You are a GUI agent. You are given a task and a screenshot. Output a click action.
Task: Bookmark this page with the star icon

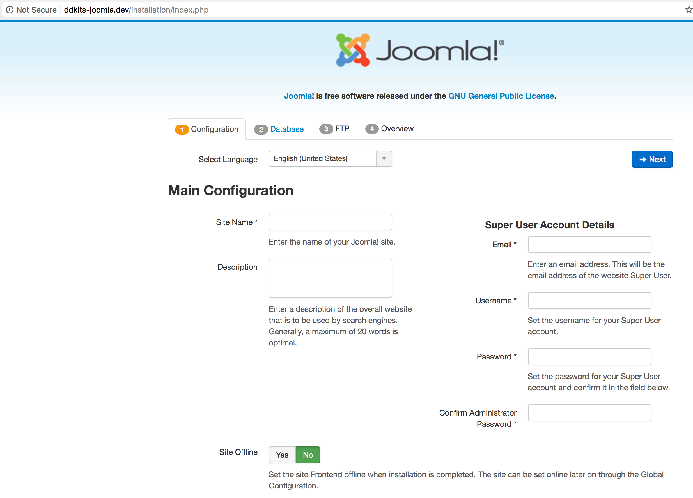689,10
